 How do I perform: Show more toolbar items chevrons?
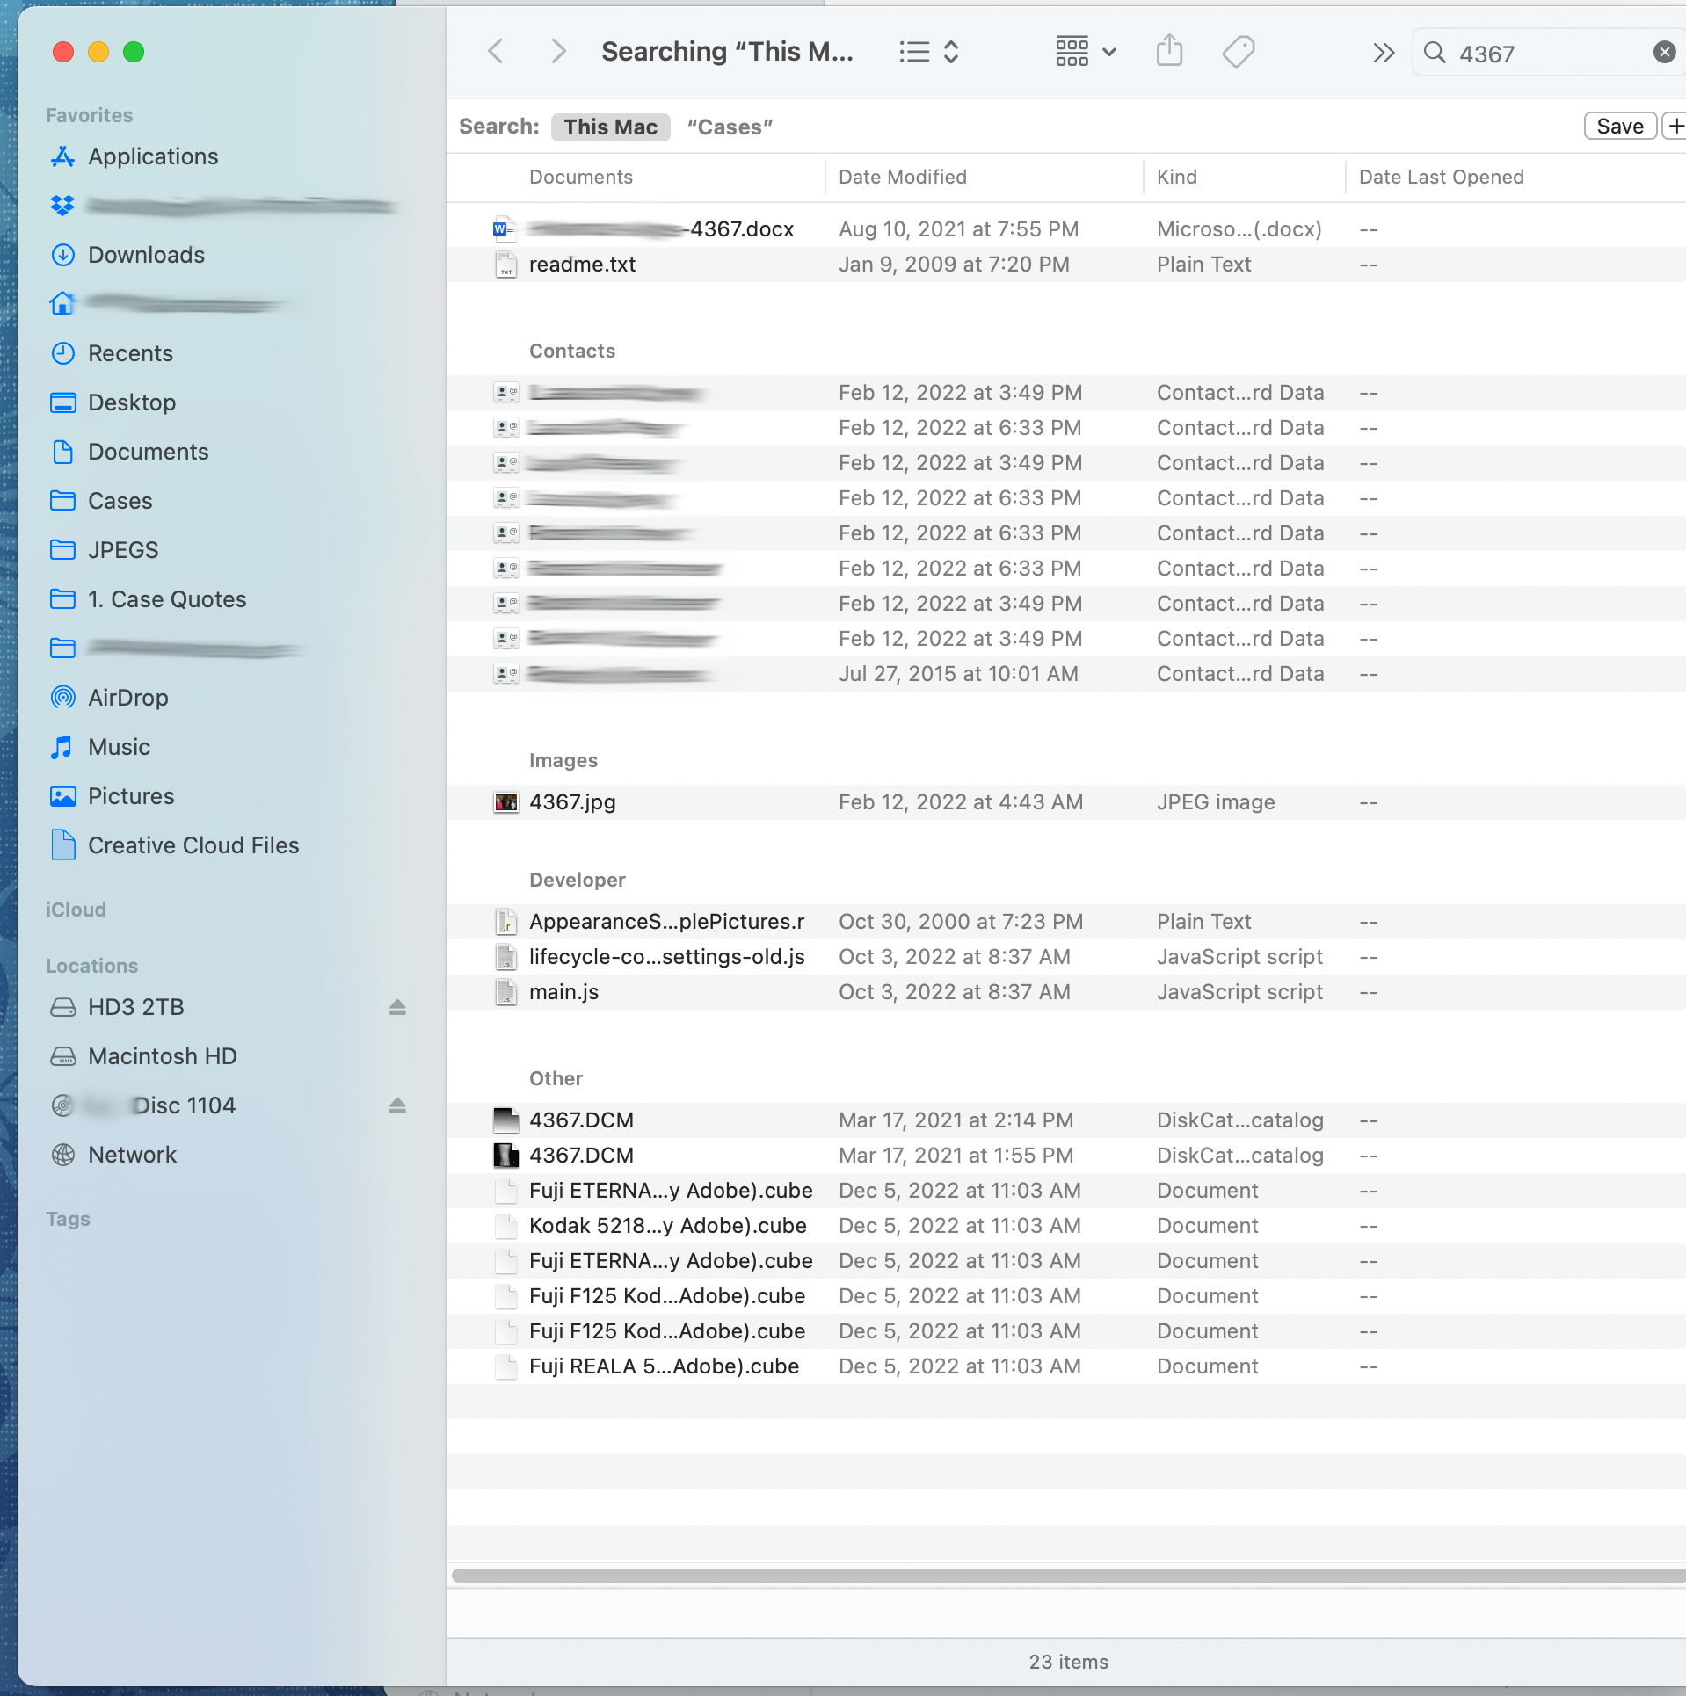(x=1384, y=53)
